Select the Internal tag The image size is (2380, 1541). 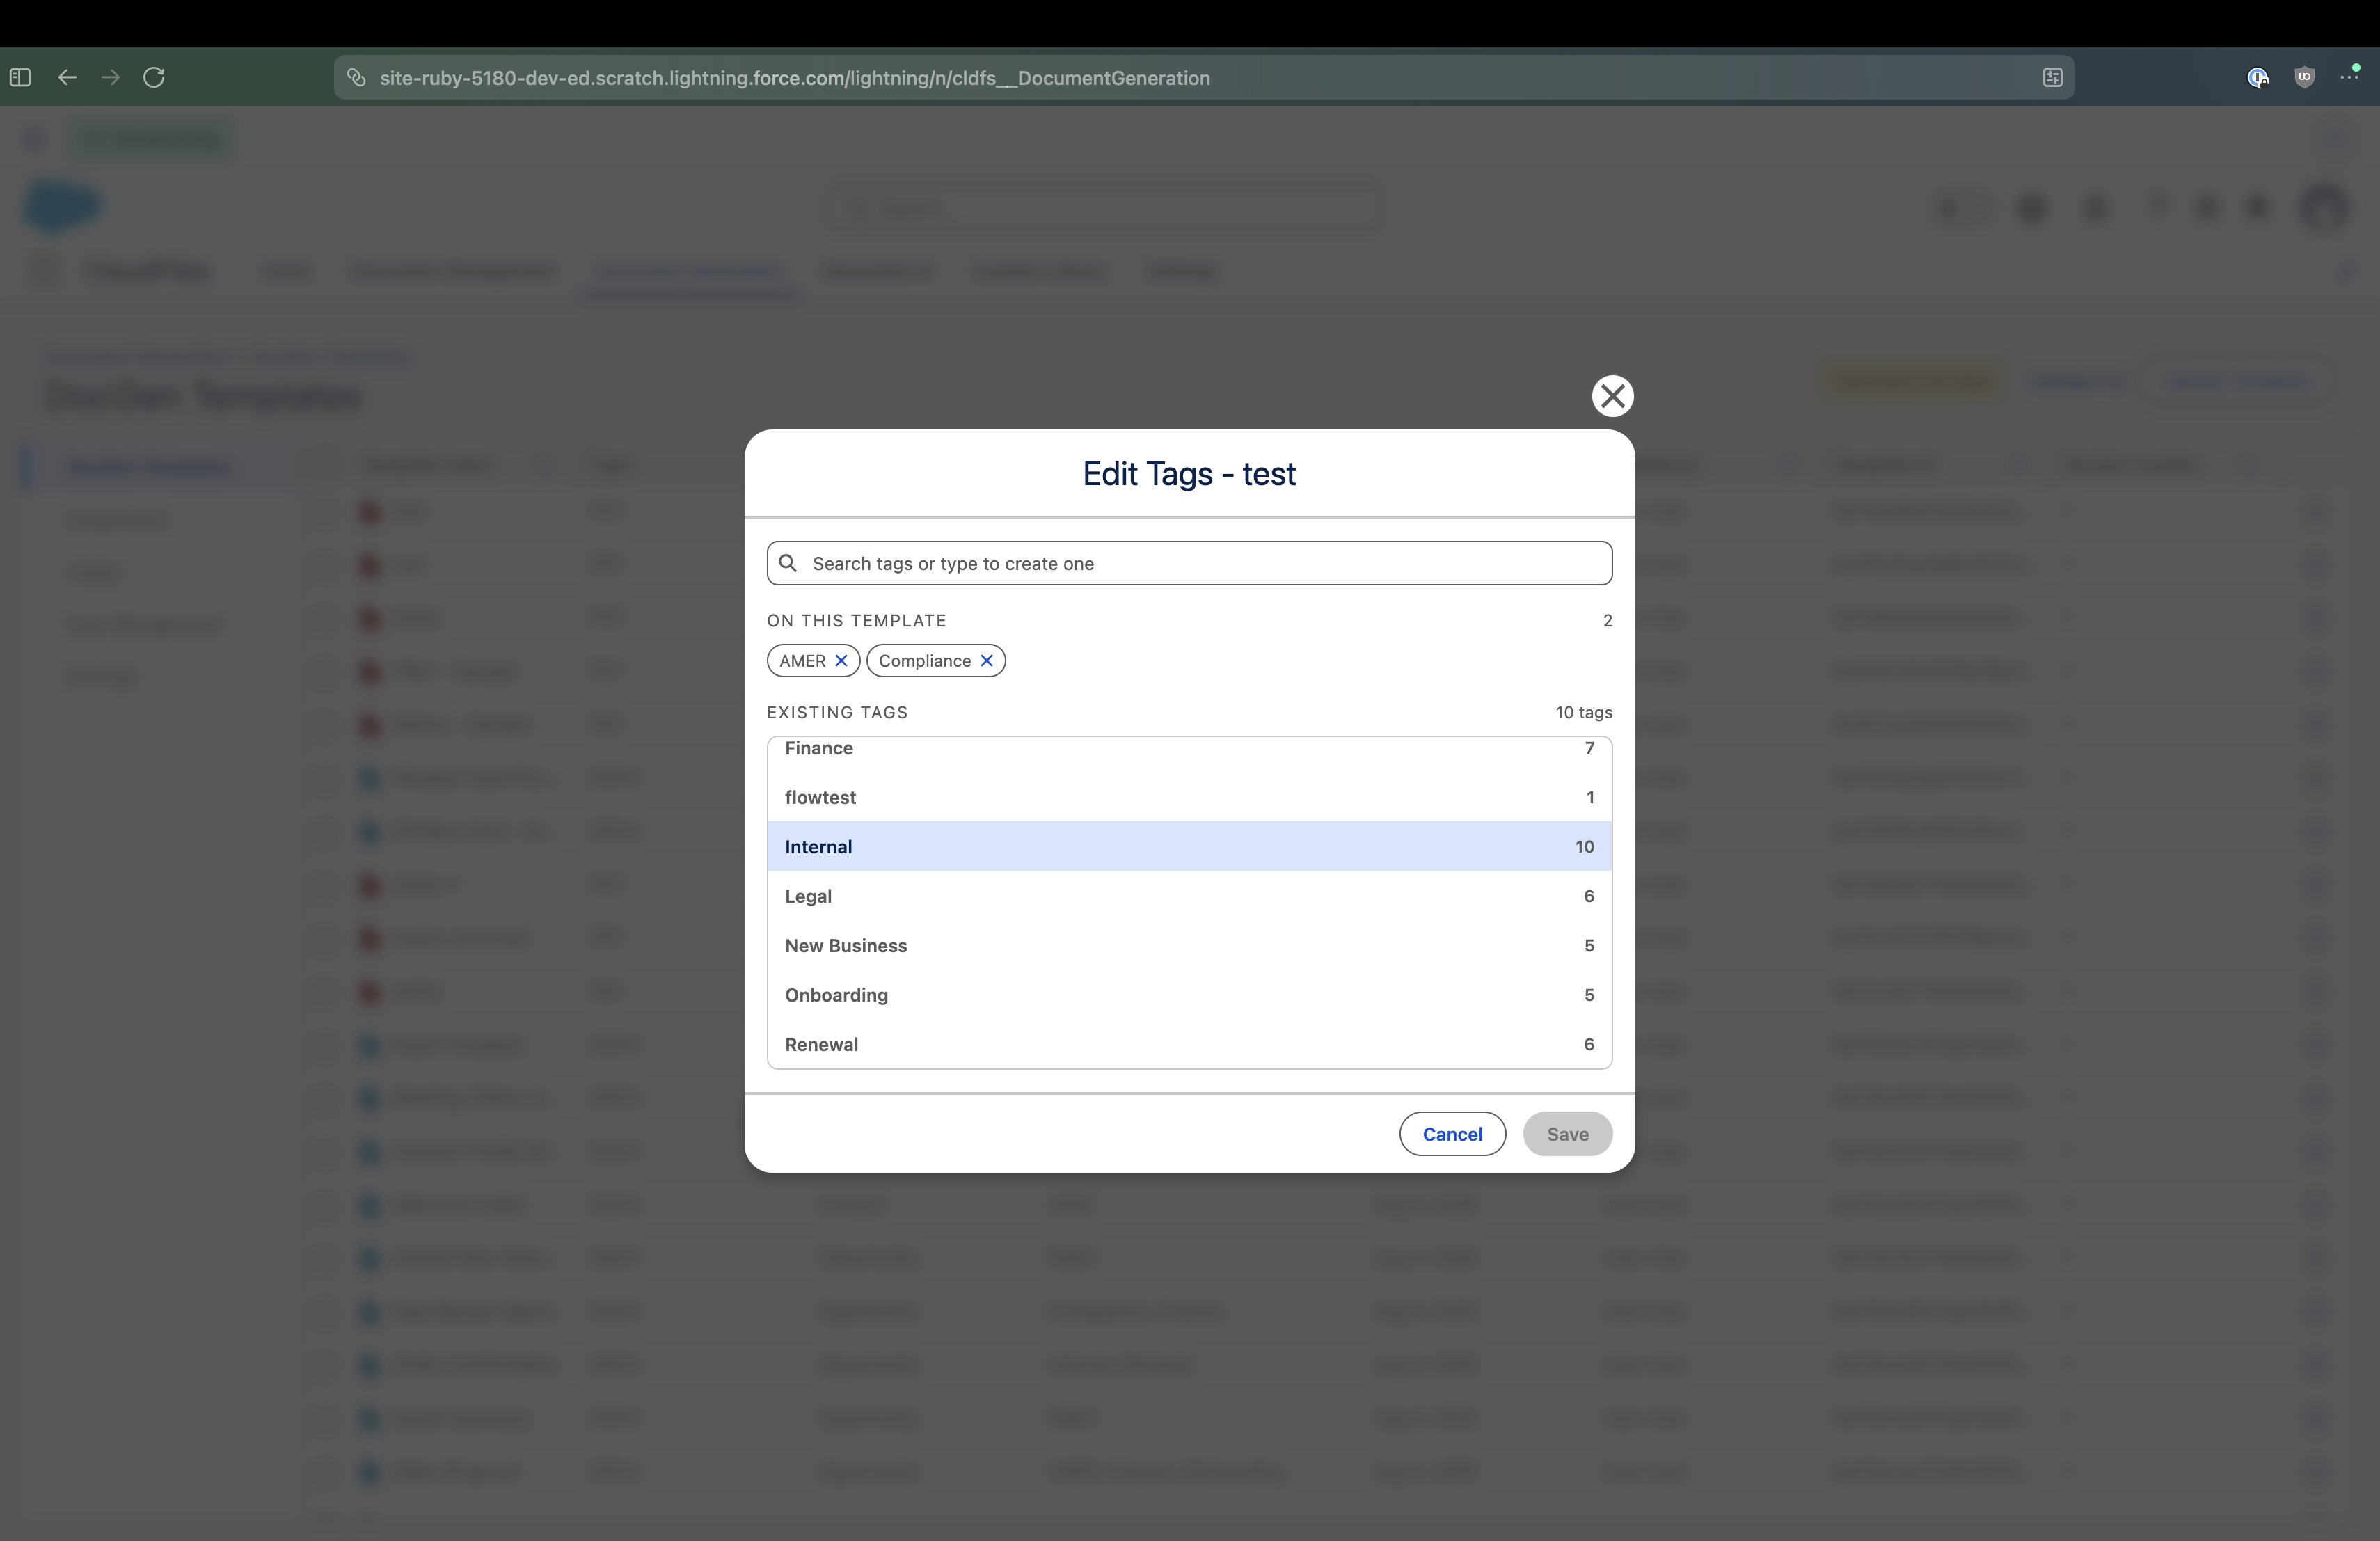1189,846
